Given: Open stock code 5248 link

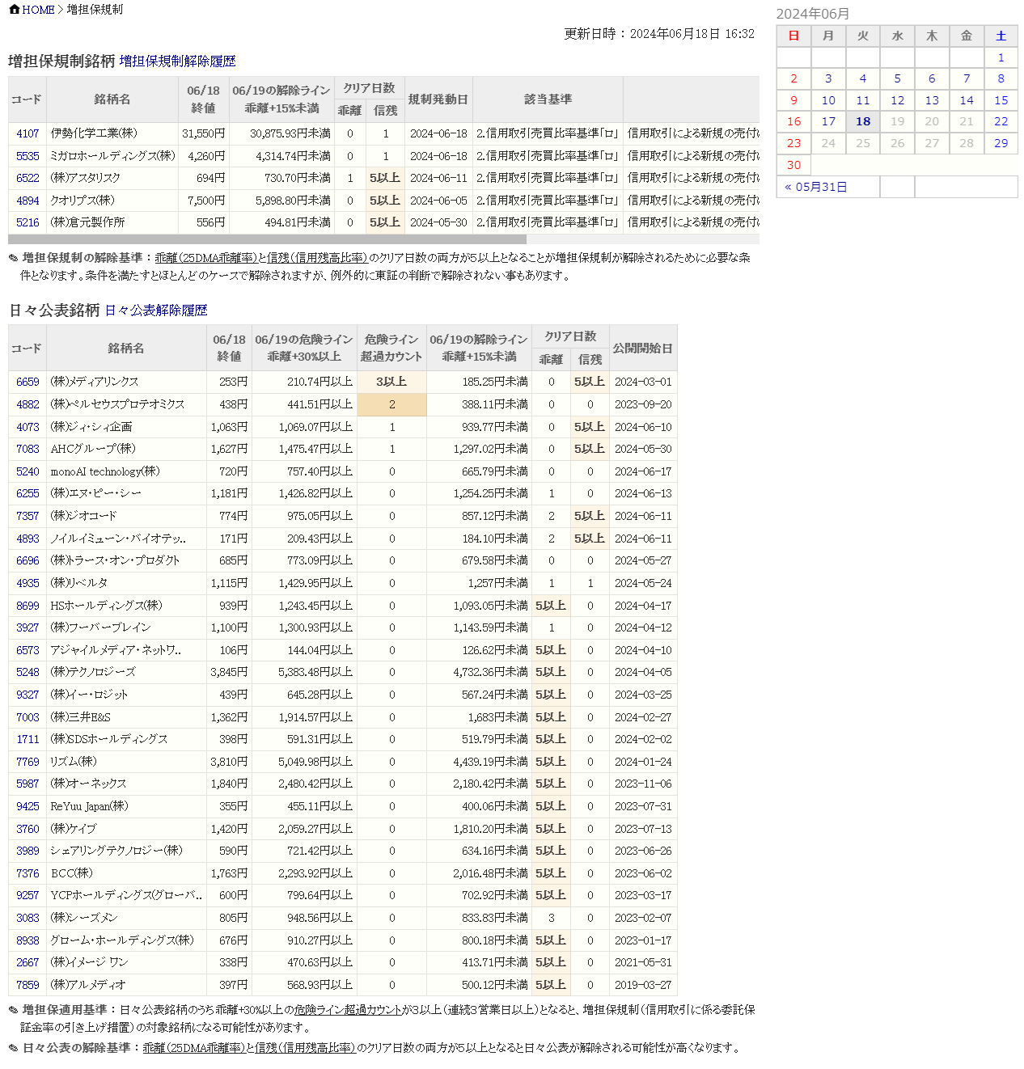Looking at the screenshot, I should click(28, 672).
